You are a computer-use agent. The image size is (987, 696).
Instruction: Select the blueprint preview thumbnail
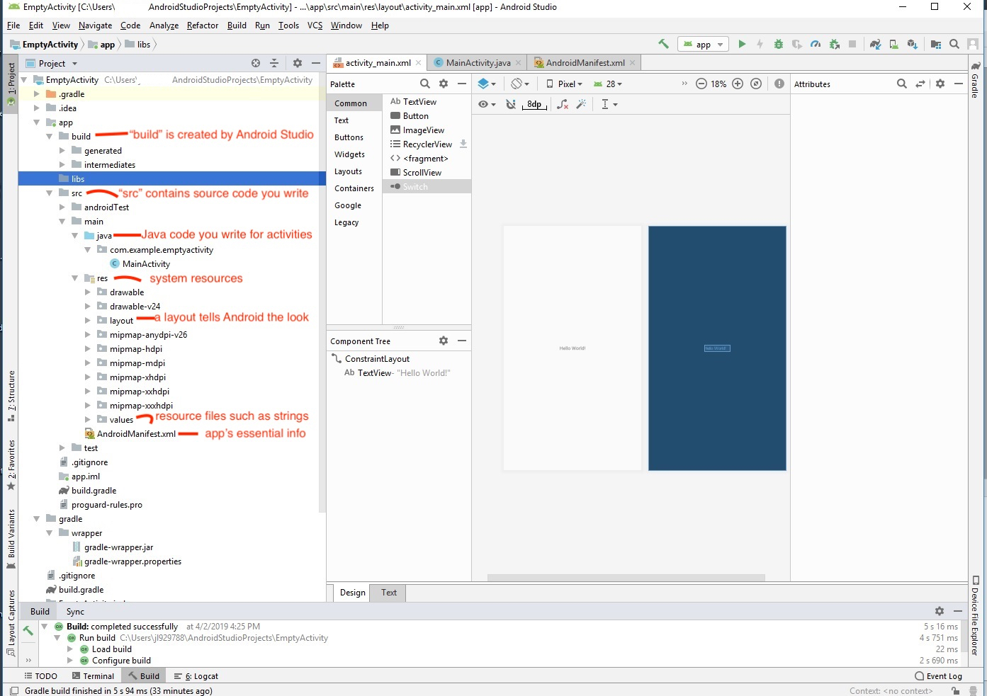[x=716, y=348]
